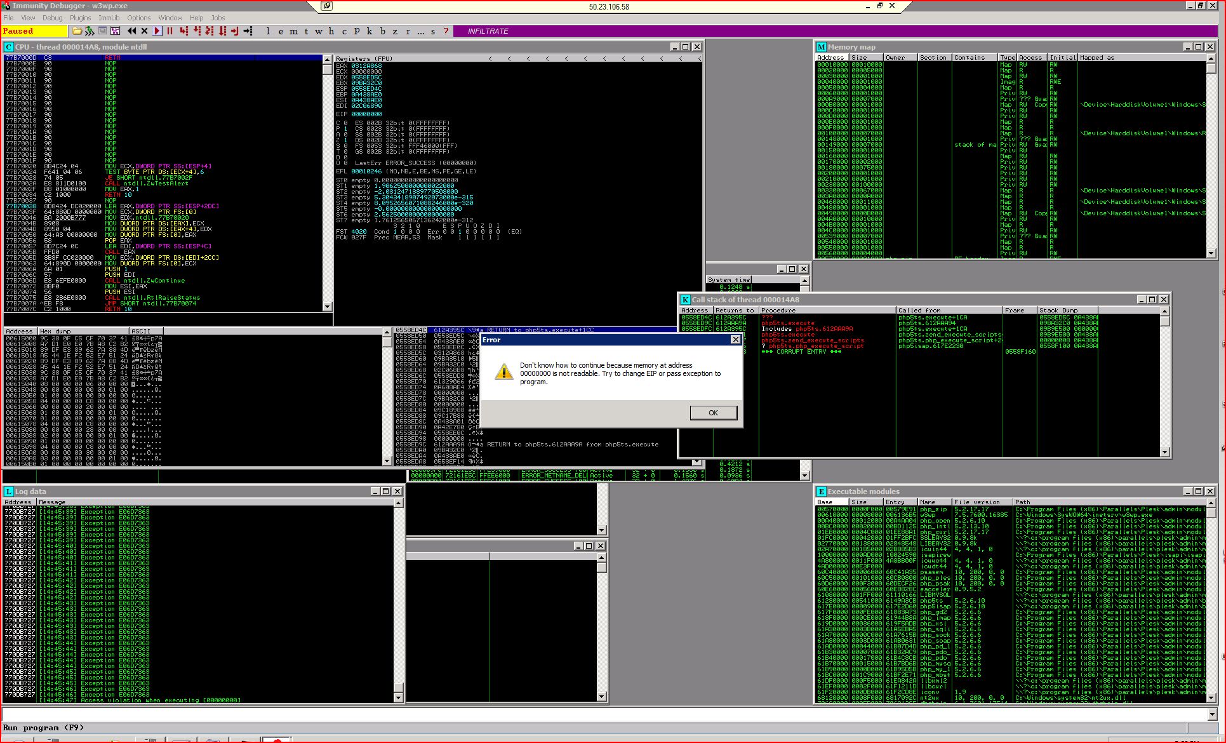Close debugged program with X icon
This screenshot has height=743, width=1226.
pos(144,31)
